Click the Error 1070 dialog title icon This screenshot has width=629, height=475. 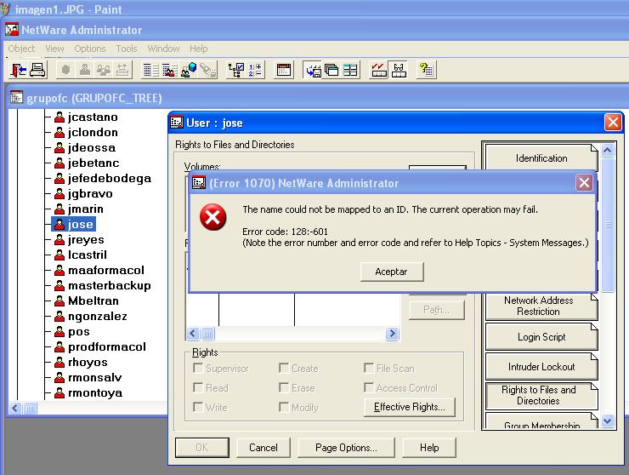point(199,183)
